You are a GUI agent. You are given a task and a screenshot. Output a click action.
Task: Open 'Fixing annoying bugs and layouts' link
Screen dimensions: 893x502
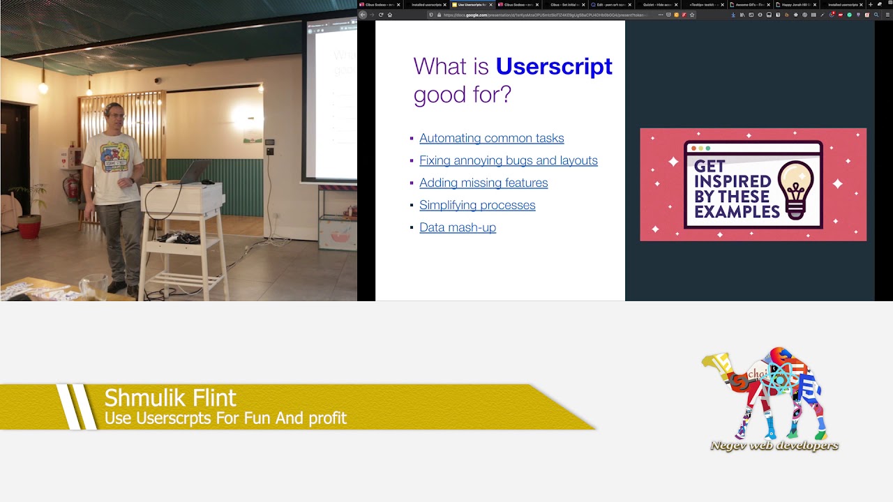pos(508,160)
